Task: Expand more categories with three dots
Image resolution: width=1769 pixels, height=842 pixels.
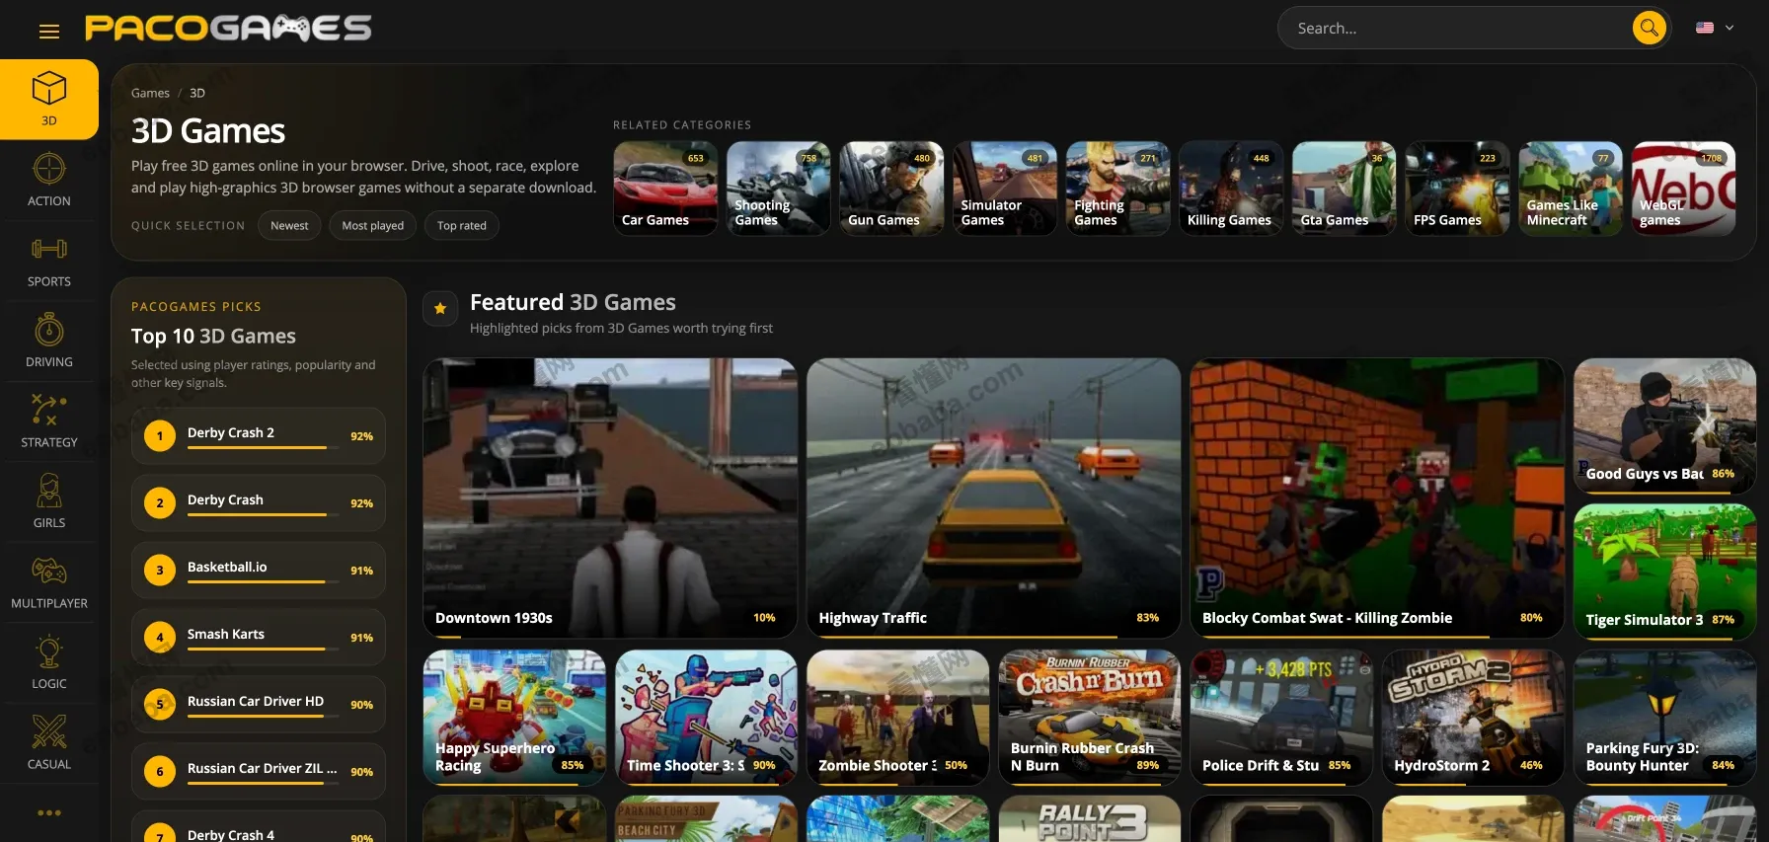Action: 49,813
